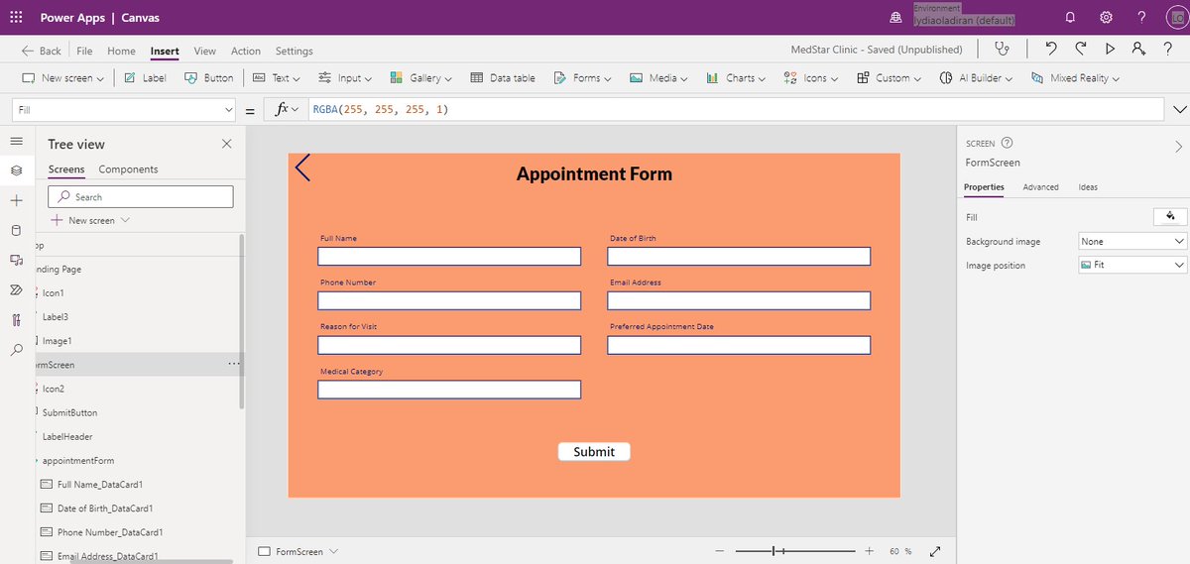Screen dimensions: 1190x564
Task: Adjust the zoom slider
Action: tap(795, 550)
